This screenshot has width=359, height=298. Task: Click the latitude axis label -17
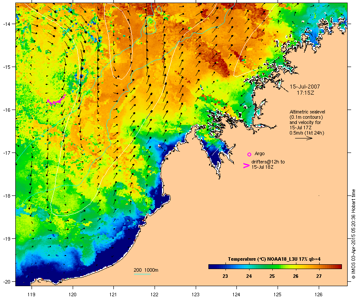pos(6,153)
